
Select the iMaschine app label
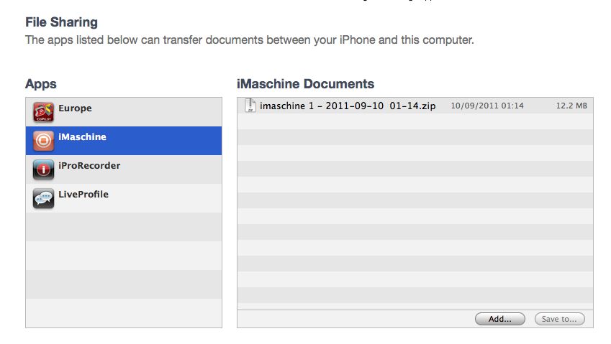82,137
